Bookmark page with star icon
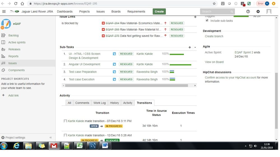This screenshot has width=280, height=157. 214,4
